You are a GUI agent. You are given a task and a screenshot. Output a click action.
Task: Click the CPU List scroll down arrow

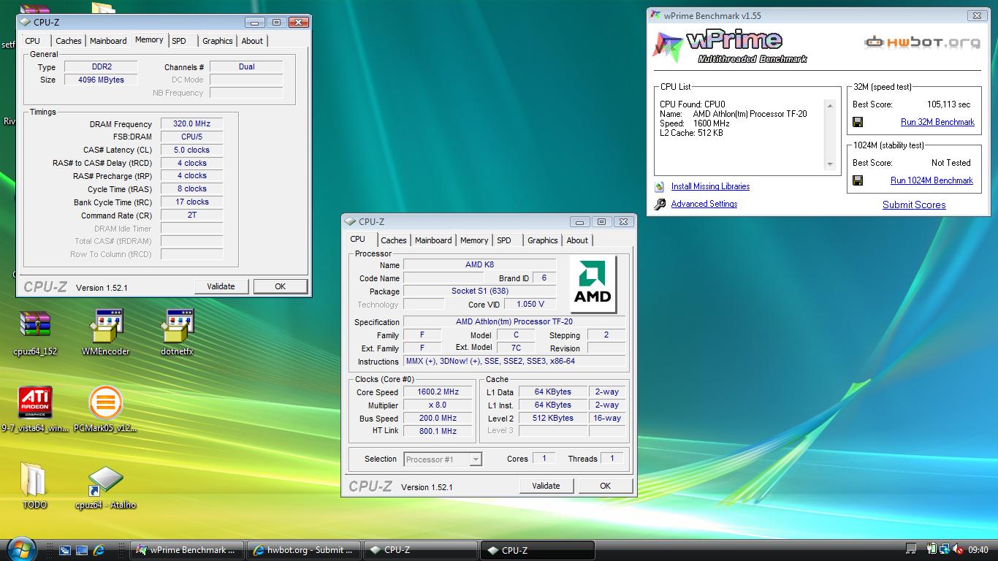830,164
